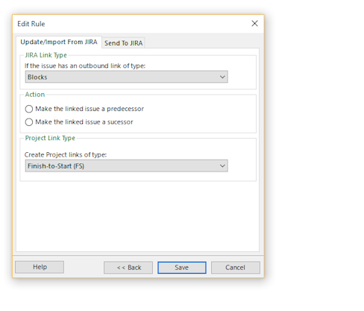Switch to the Send To JIRA tab
The height and width of the screenshot is (311, 364).
coord(123,43)
